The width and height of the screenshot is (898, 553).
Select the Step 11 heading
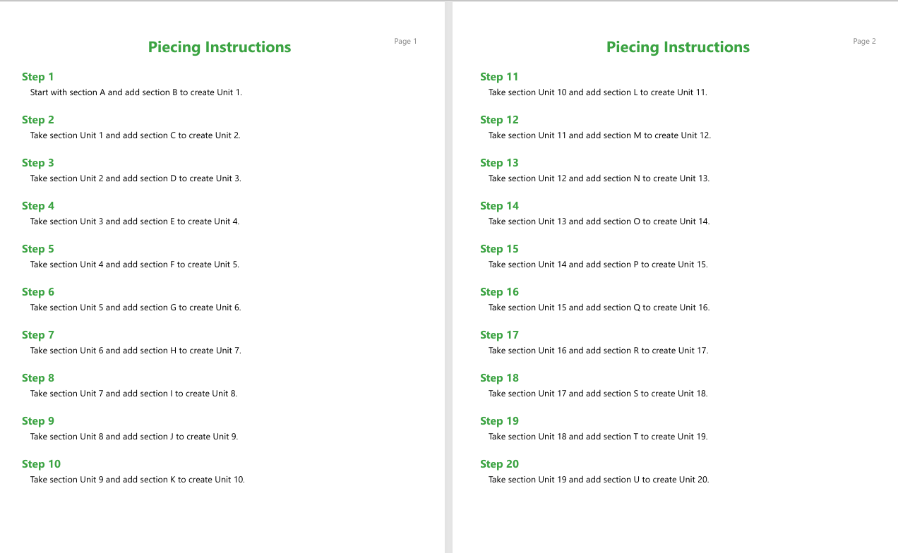pyautogui.click(x=499, y=77)
